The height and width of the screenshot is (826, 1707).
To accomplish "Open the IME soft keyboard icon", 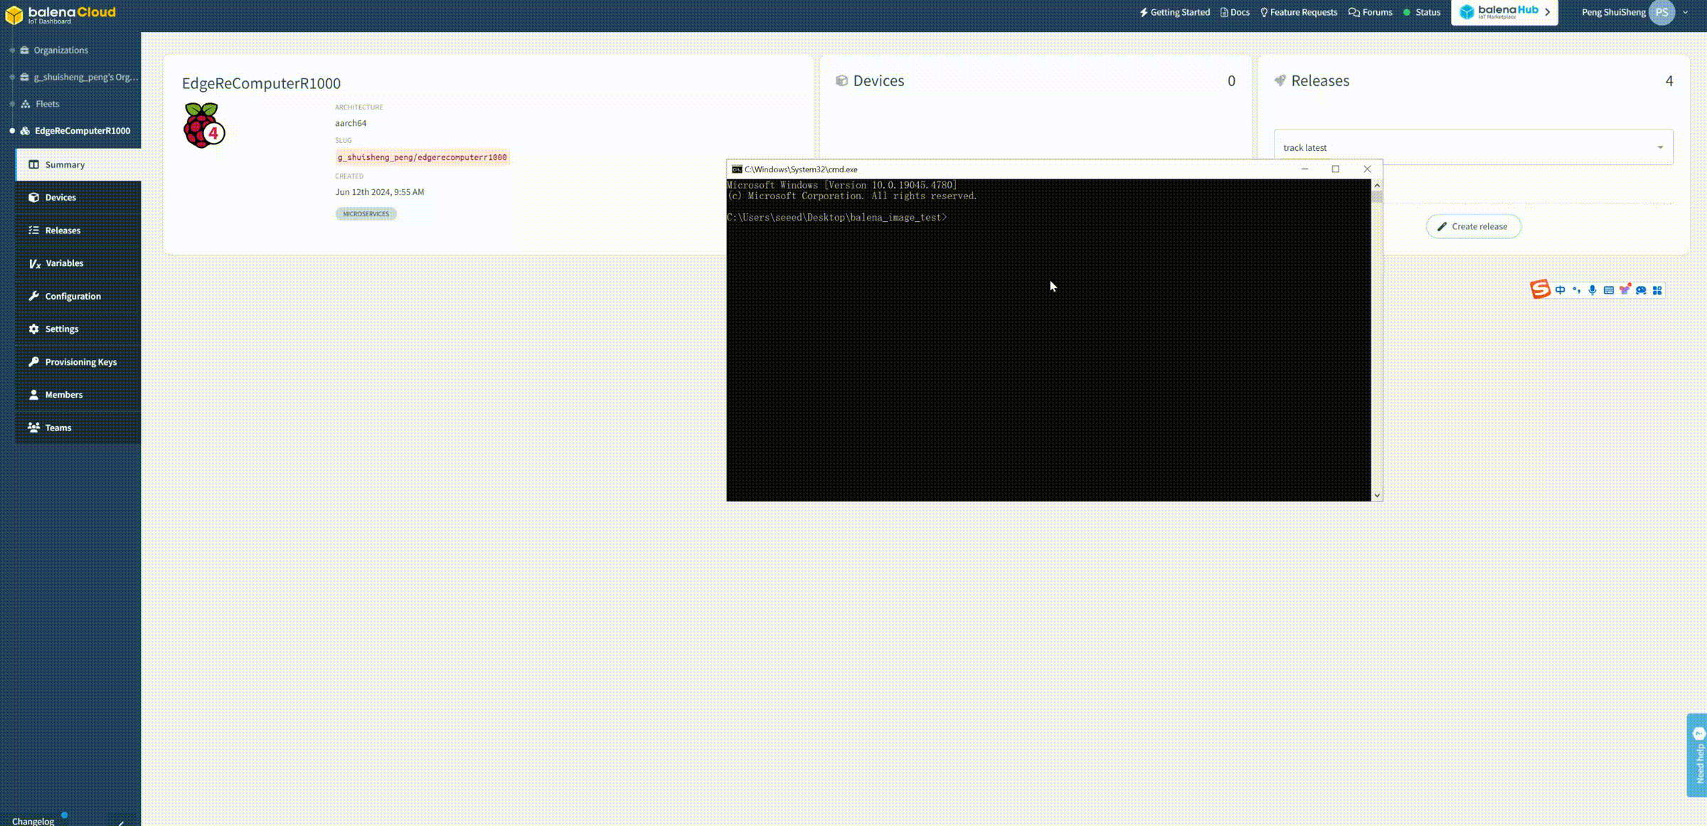I will pyautogui.click(x=1609, y=290).
